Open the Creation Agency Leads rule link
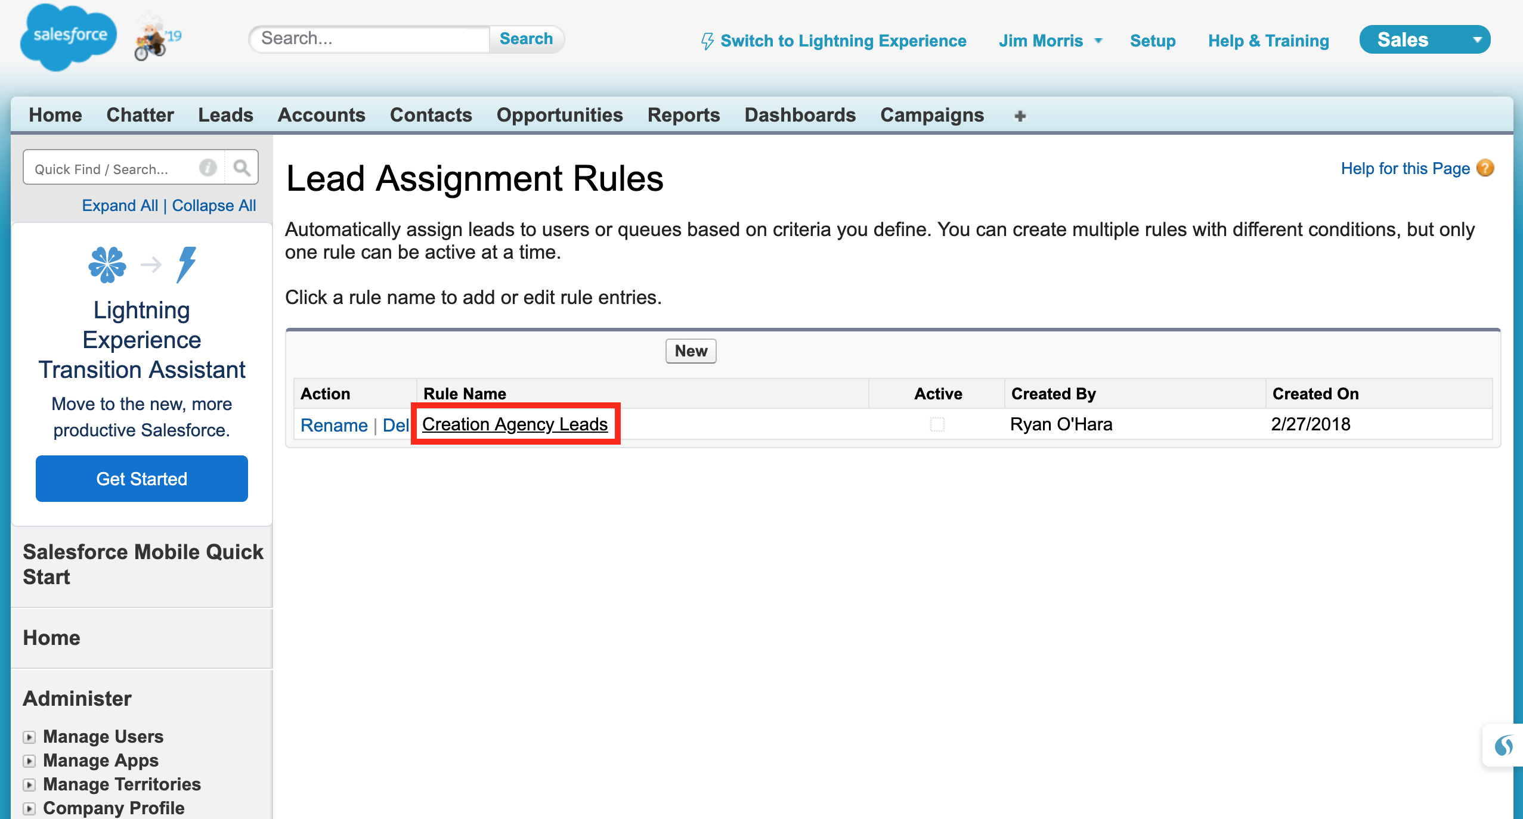This screenshot has height=819, width=1523. tap(515, 424)
